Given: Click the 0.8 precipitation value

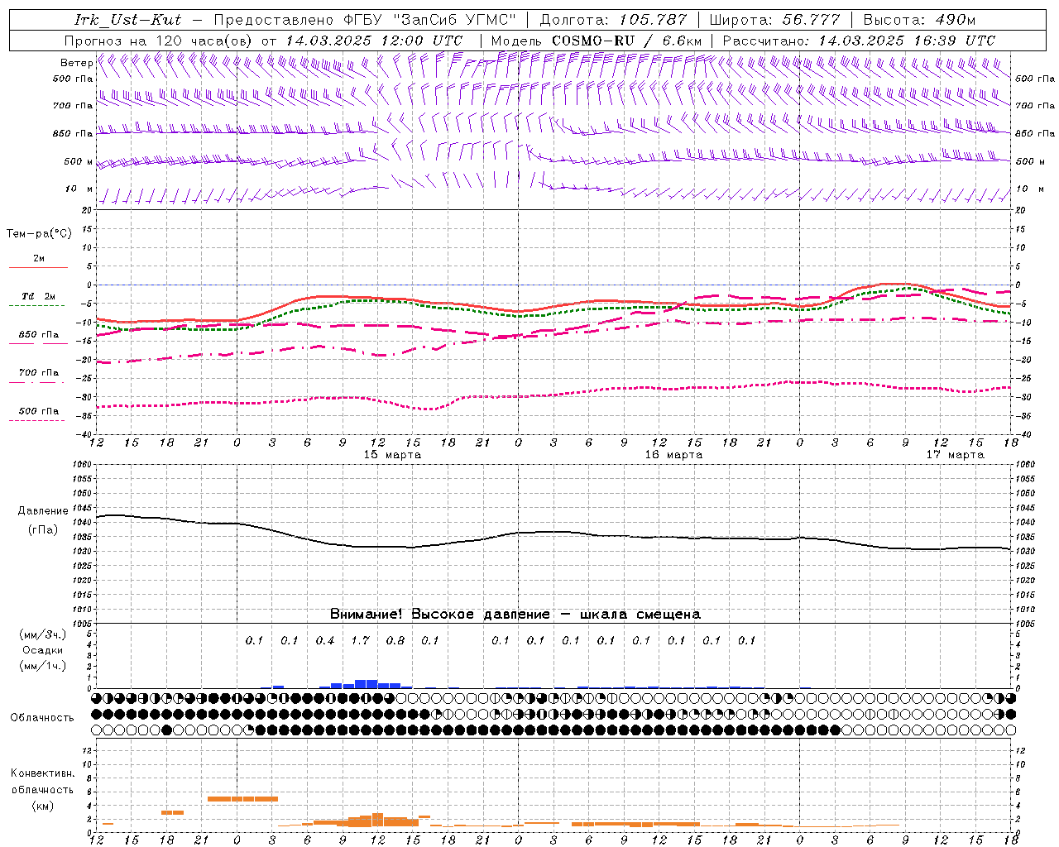Looking at the screenshot, I should pos(395,640).
